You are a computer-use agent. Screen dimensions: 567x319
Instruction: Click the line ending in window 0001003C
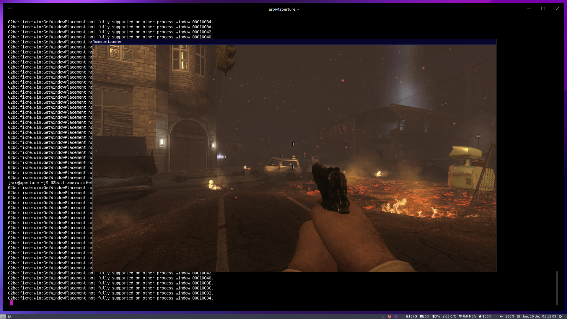coord(110,288)
